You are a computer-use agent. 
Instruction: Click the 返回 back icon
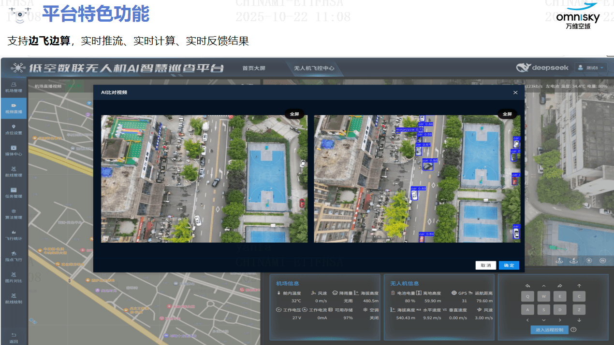[x=14, y=337]
